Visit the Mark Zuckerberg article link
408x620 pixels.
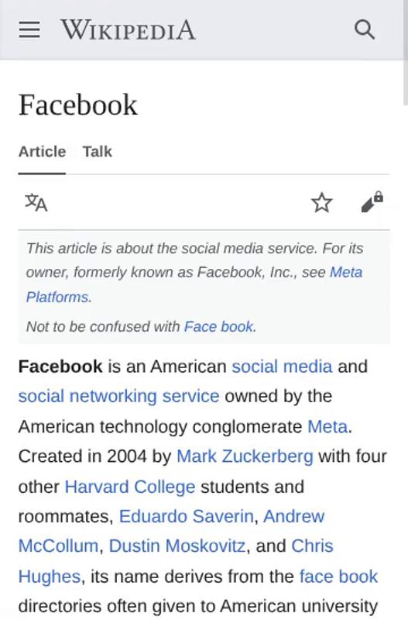(x=245, y=456)
